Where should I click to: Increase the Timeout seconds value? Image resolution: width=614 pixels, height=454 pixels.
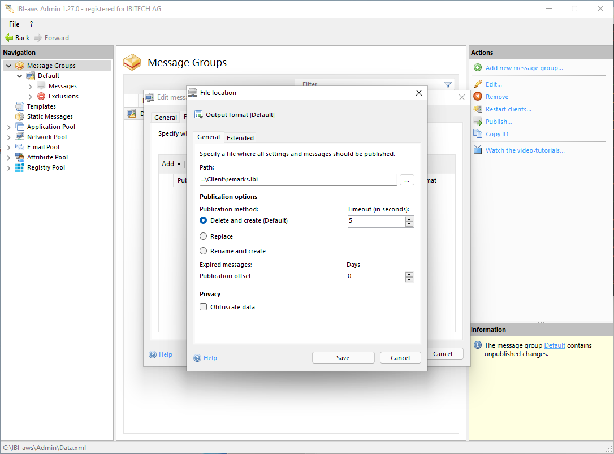pyautogui.click(x=409, y=218)
